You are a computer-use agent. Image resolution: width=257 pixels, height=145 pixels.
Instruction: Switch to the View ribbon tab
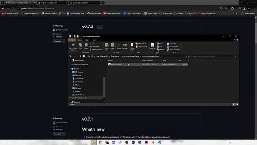point(95,40)
